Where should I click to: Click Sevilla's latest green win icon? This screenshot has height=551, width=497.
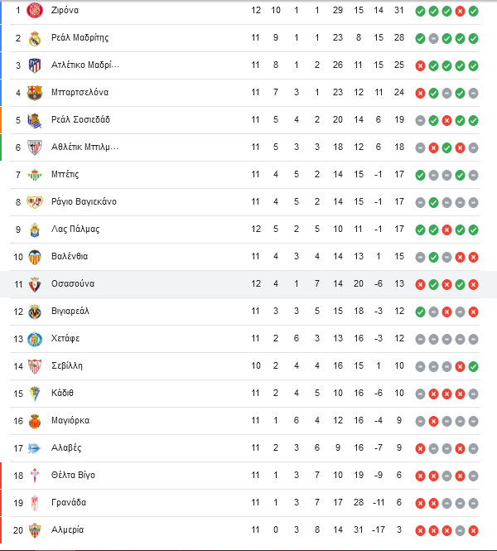pos(473,367)
